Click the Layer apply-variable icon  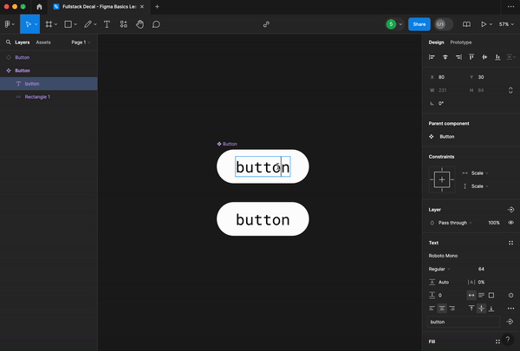pos(510,210)
